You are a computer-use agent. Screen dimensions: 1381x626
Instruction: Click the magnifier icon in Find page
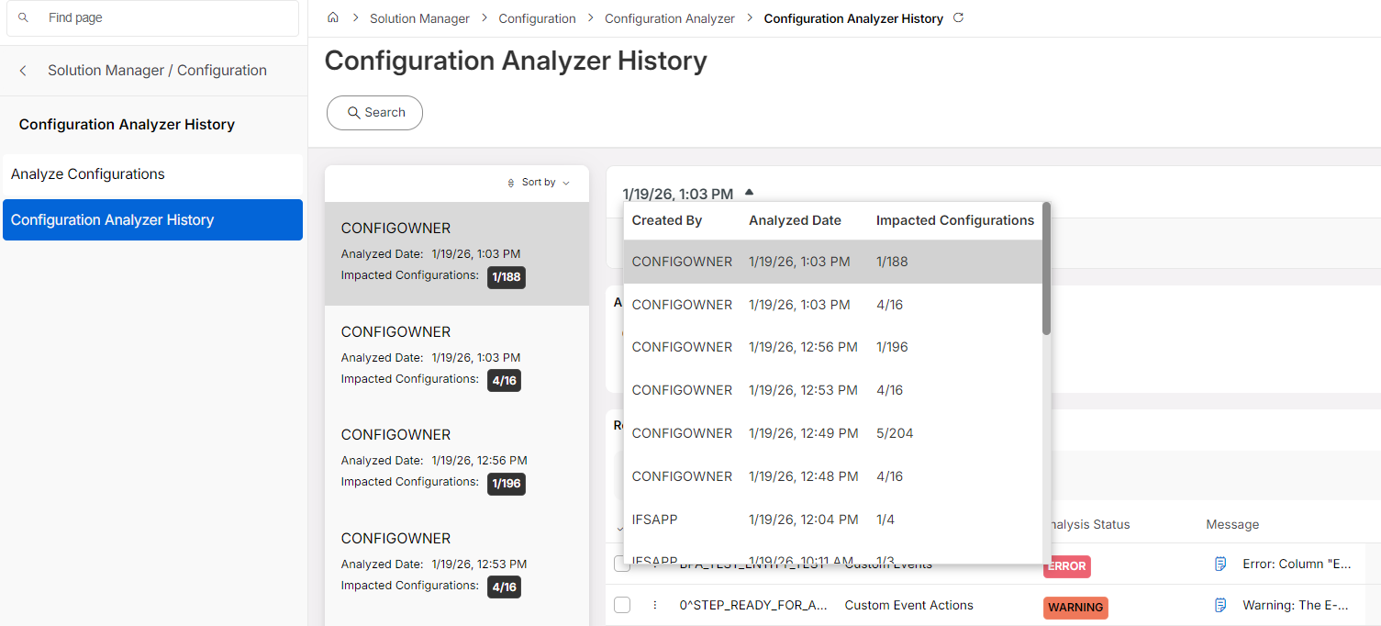23,17
